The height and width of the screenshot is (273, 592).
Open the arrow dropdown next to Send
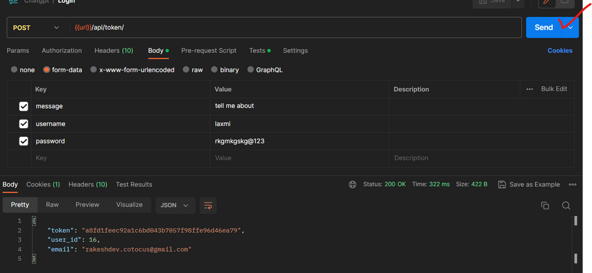point(570,28)
